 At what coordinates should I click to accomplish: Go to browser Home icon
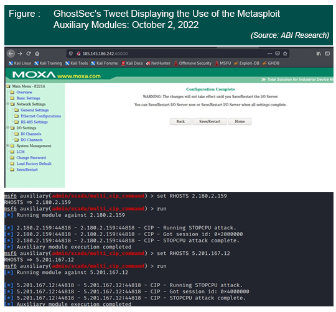pyautogui.click(x=37, y=53)
